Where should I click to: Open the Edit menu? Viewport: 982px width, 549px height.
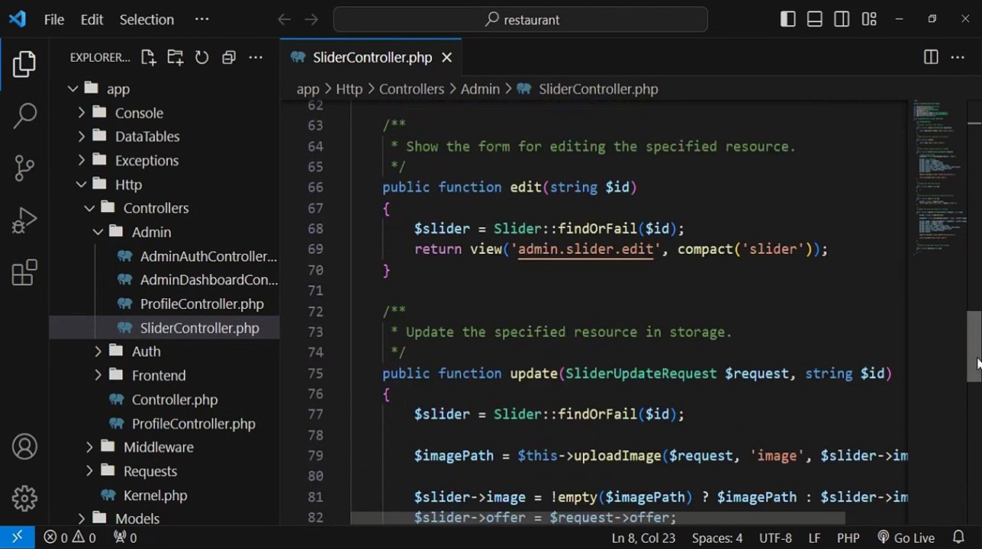pos(92,20)
